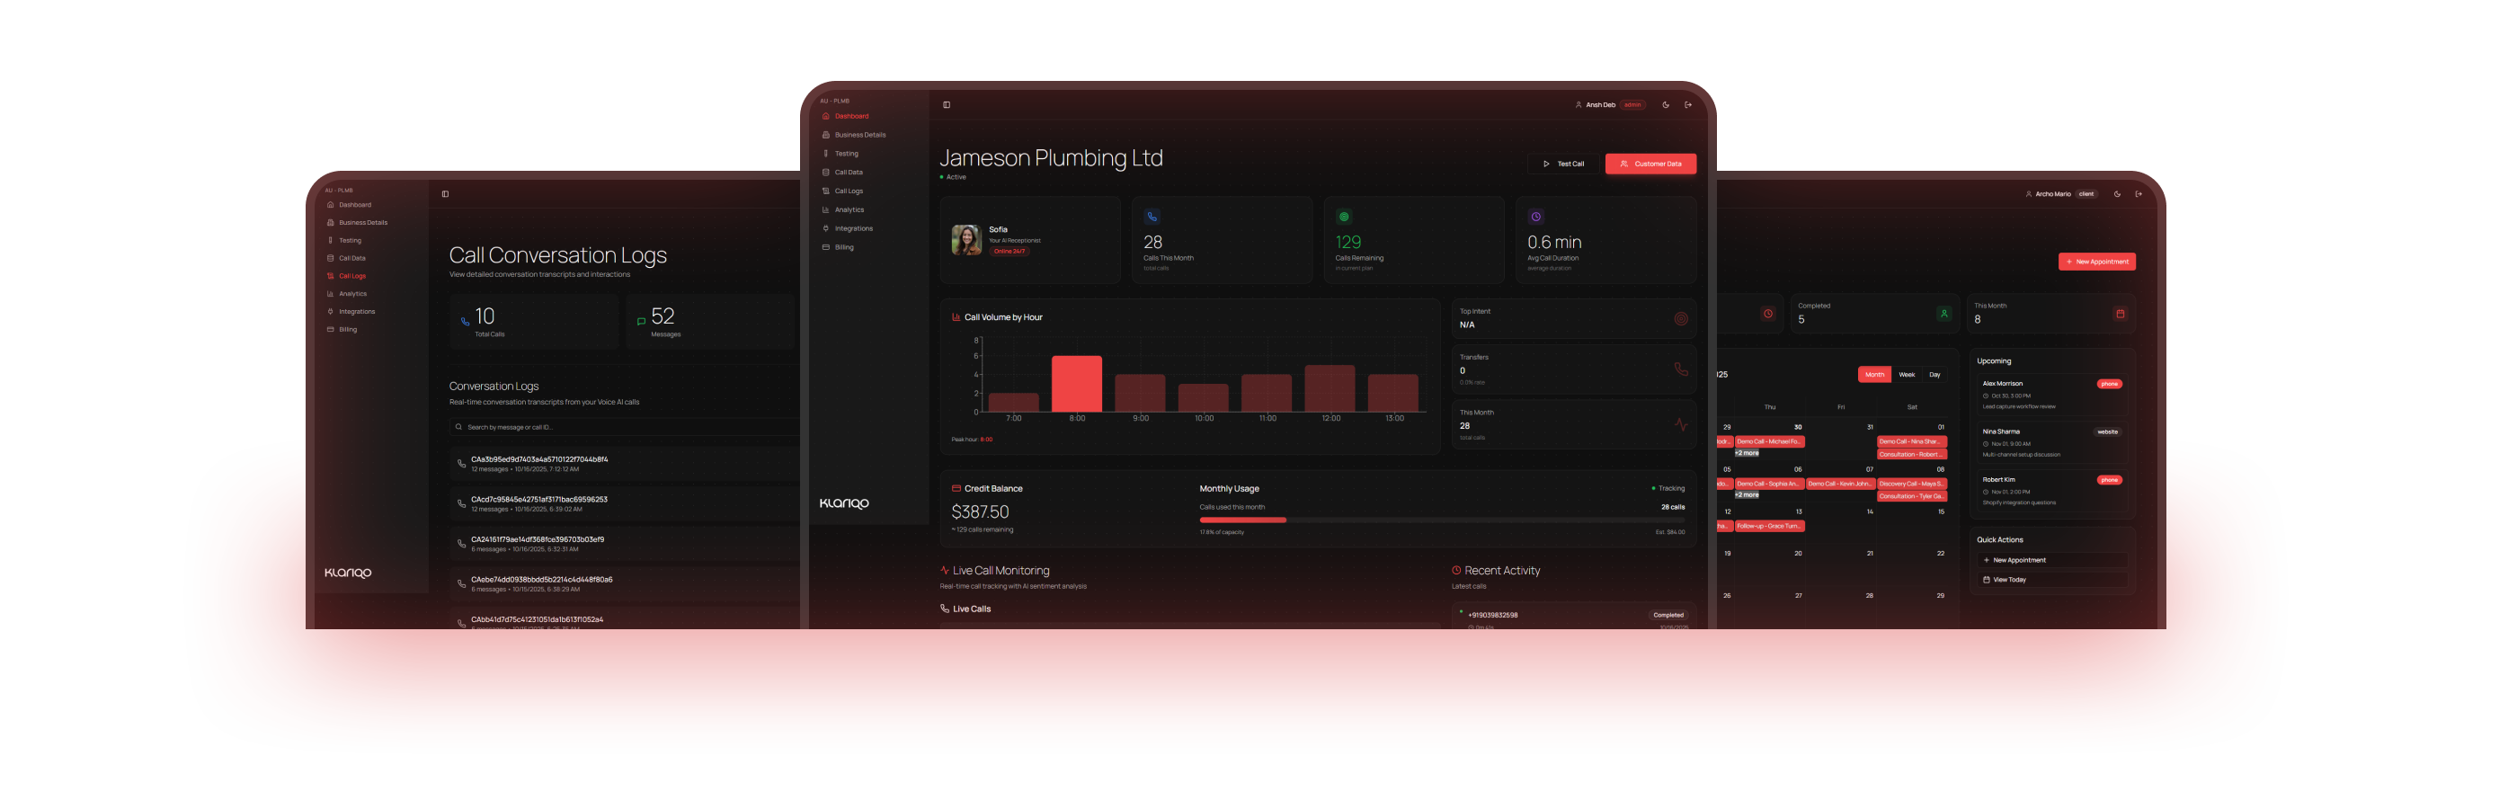The height and width of the screenshot is (809, 2517).
Task: Select the Analytics icon in the sidebar
Action: click(x=828, y=209)
